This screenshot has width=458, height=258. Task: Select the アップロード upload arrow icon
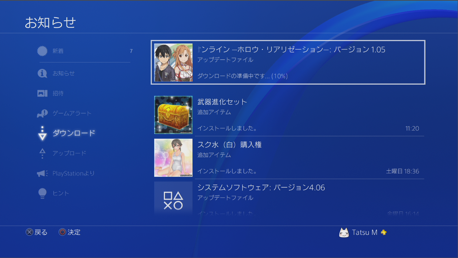(x=42, y=153)
